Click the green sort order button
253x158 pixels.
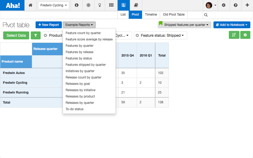coord(234,35)
